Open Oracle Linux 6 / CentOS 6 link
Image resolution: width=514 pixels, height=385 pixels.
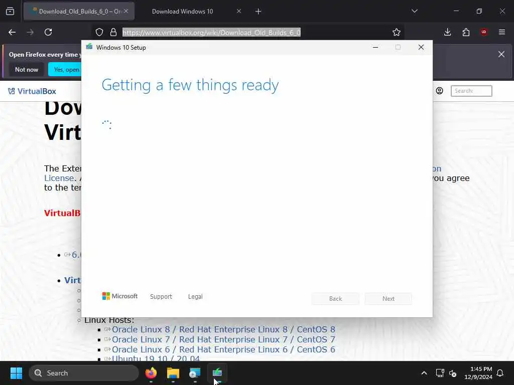[223, 349]
